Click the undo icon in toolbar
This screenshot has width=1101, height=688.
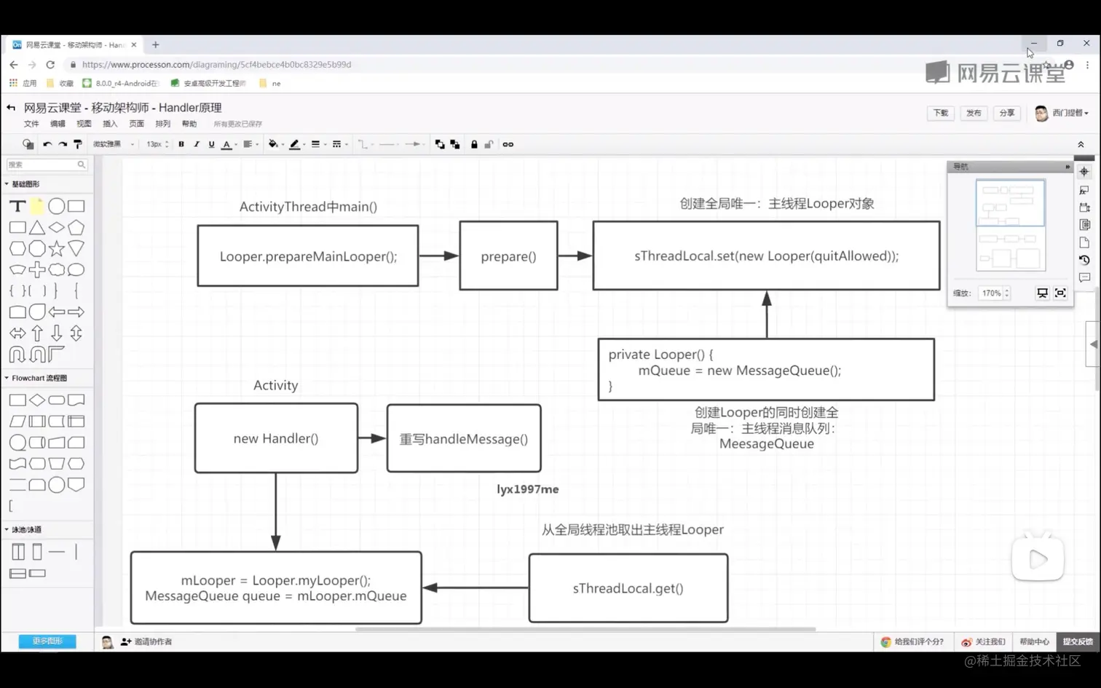point(47,144)
